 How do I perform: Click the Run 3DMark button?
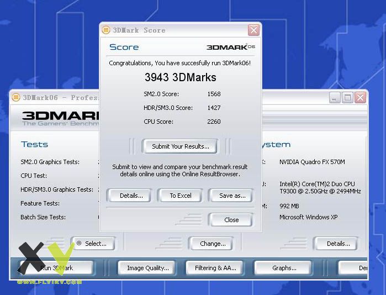[56, 268]
